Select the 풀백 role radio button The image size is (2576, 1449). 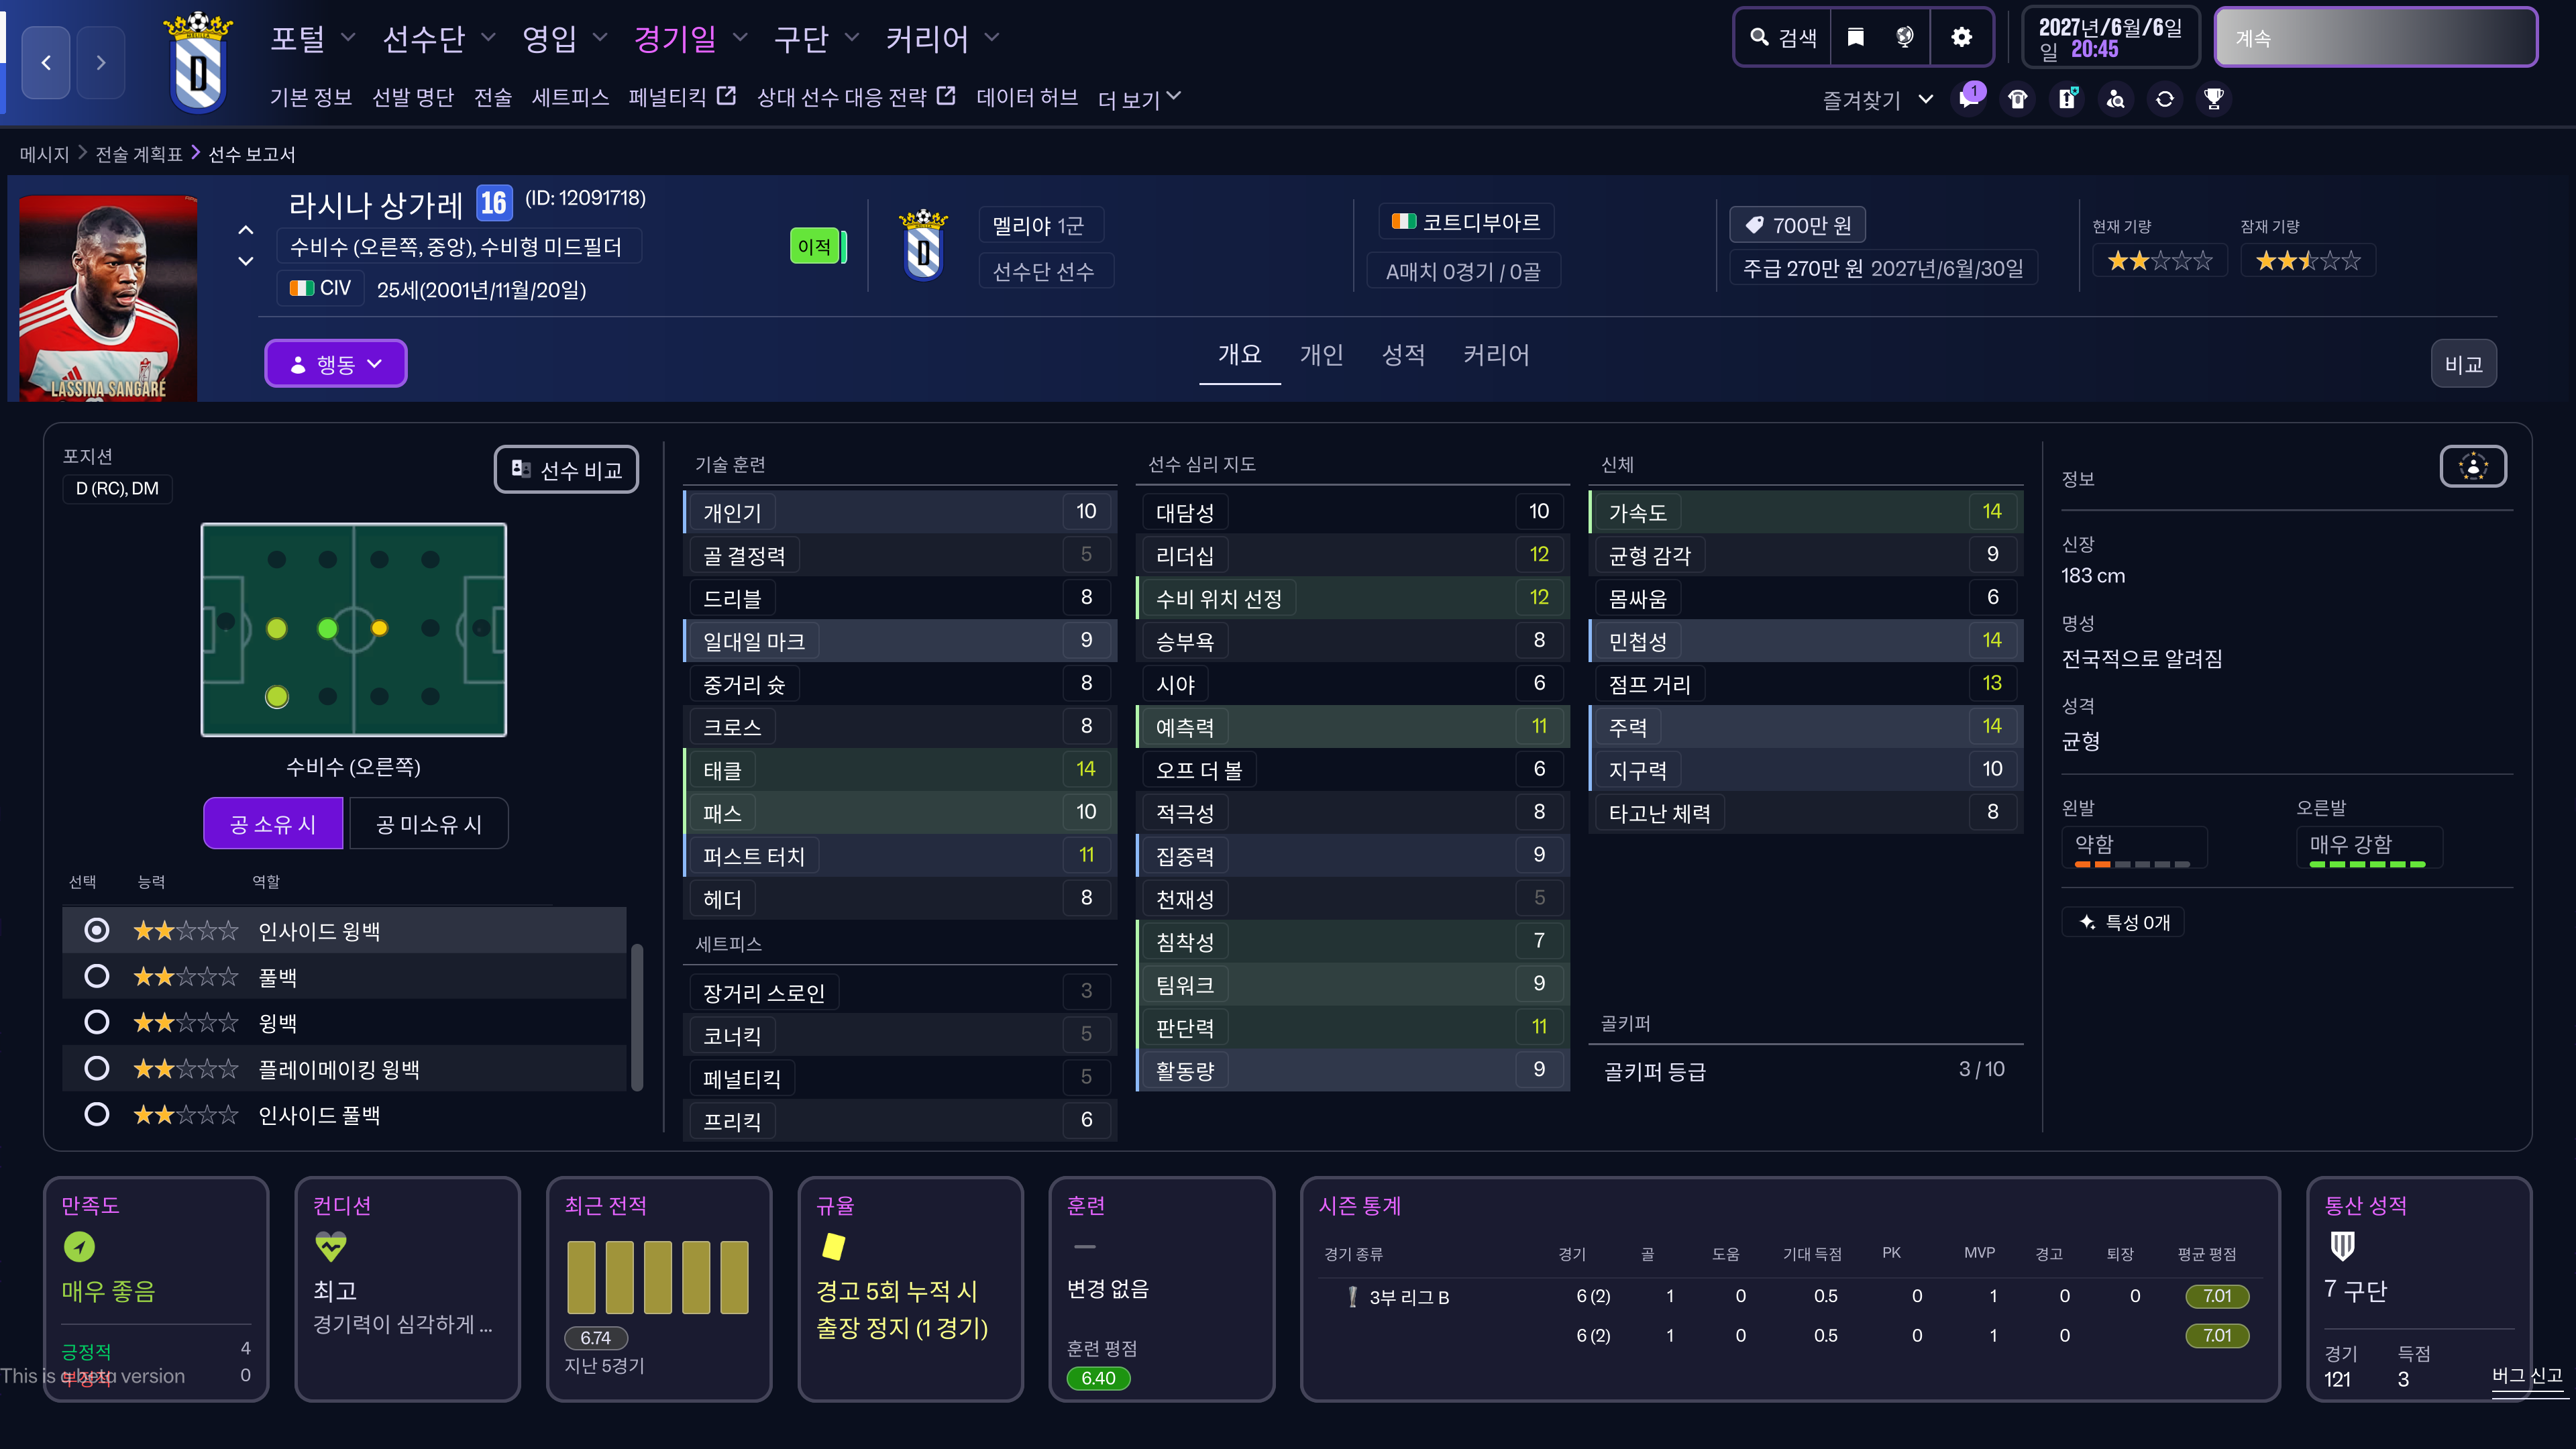coord(96,976)
